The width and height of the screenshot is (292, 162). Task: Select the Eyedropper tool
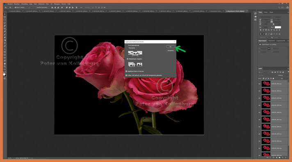[5, 32]
